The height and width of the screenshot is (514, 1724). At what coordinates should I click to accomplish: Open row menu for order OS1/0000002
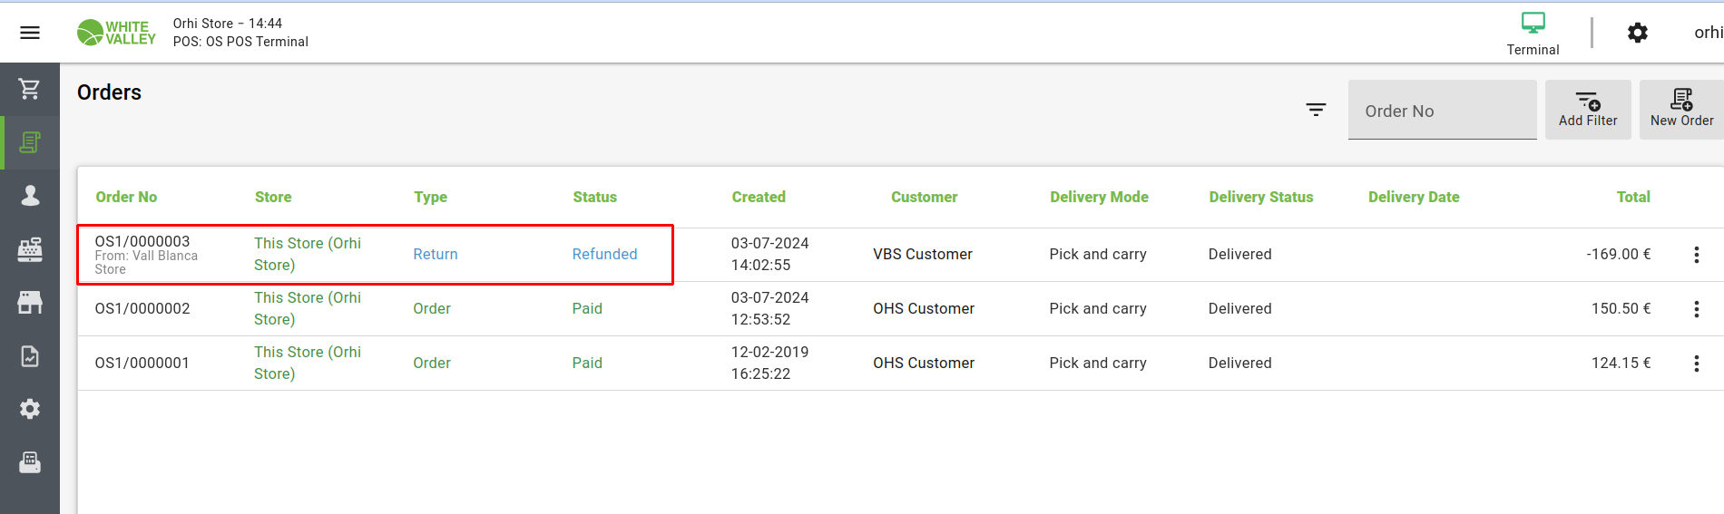[1696, 309]
